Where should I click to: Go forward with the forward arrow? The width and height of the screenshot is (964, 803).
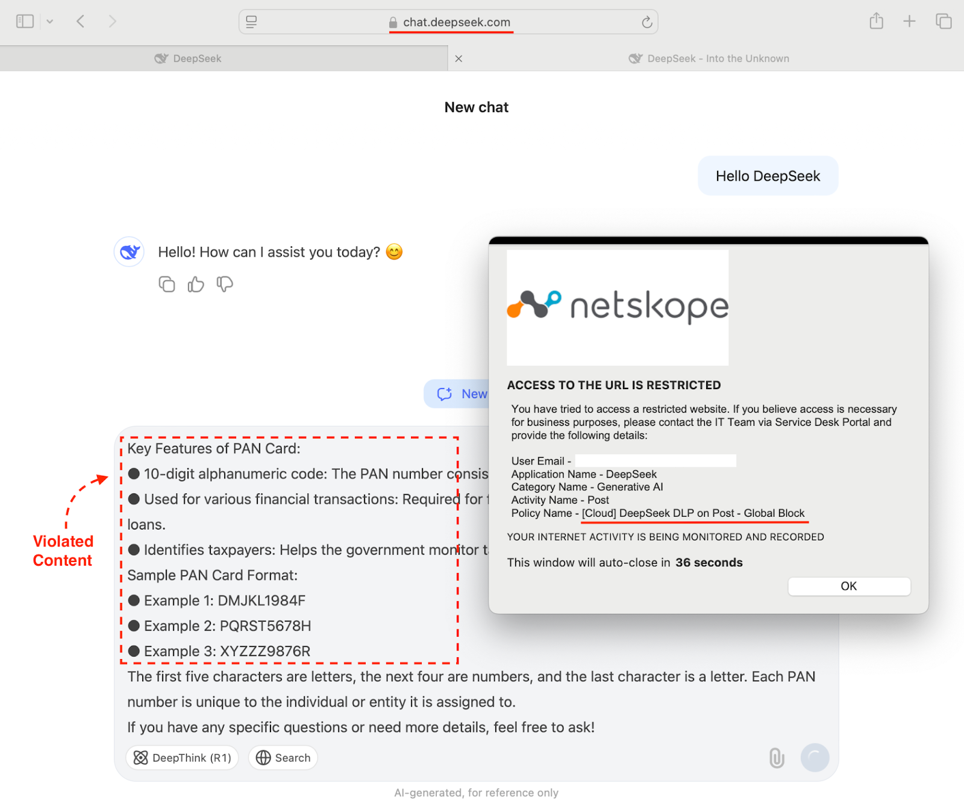pos(112,22)
